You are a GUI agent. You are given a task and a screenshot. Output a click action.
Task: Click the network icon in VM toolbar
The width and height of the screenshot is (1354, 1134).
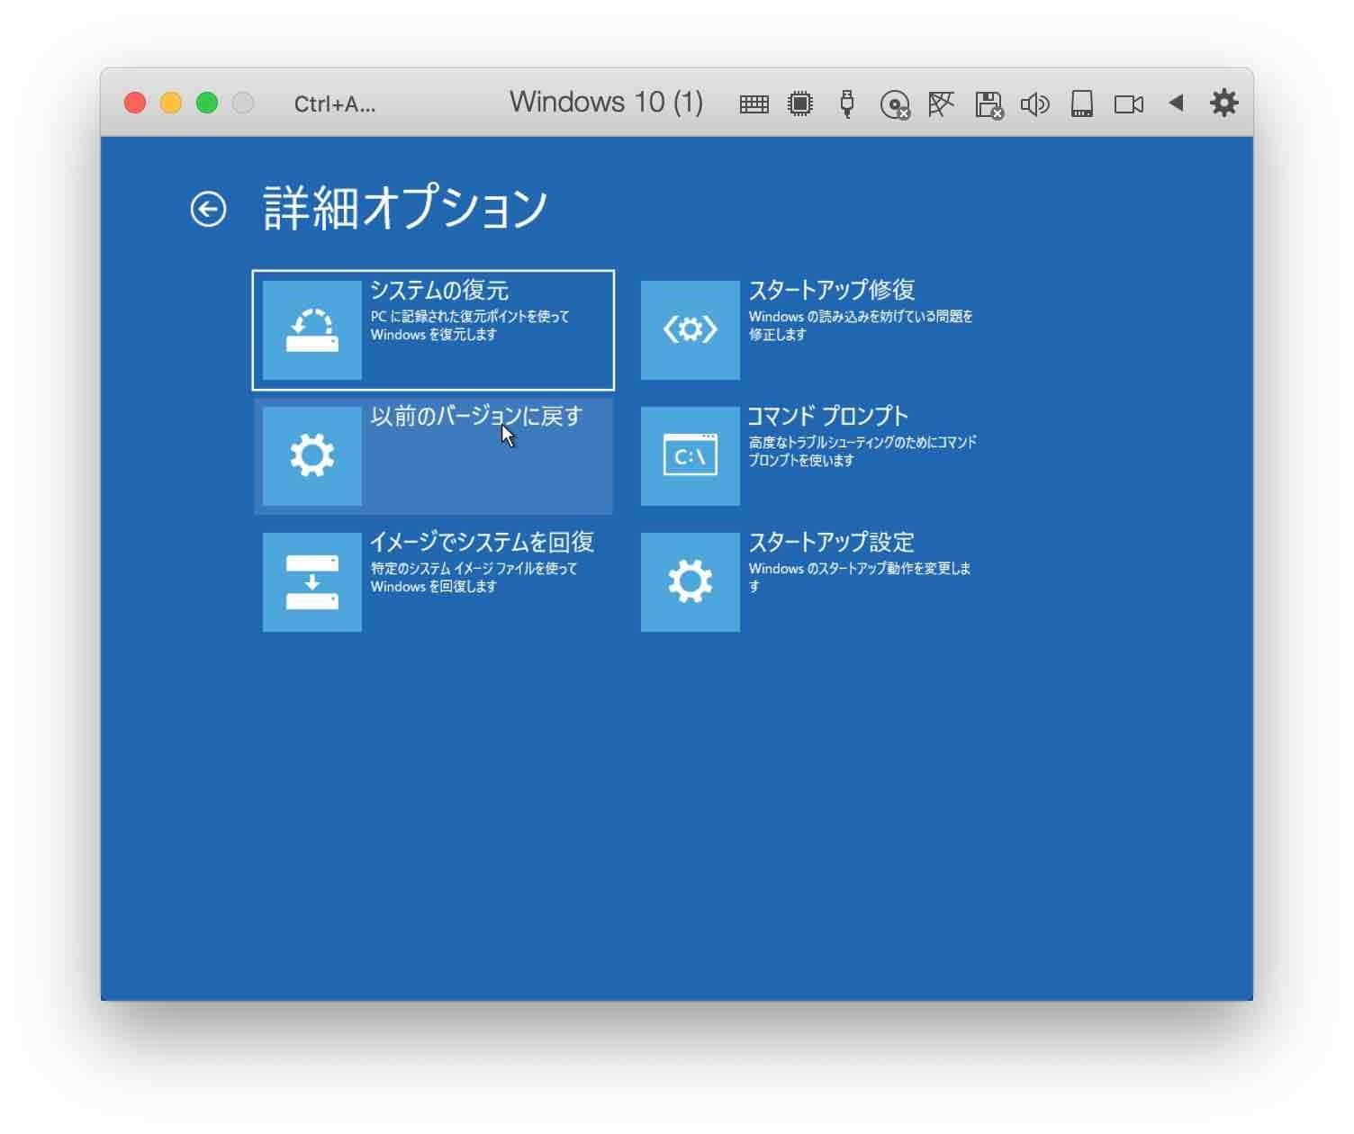941,104
